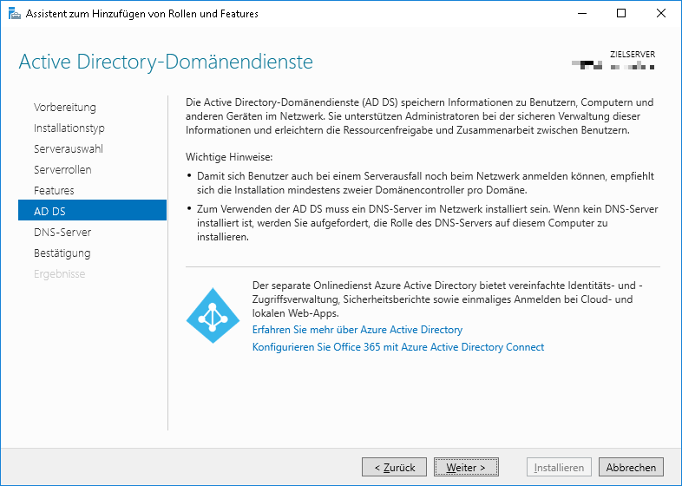This screenshot has width=682, height=486.
Task: Click the wizard icon in title bar
Action: [14, 13]
